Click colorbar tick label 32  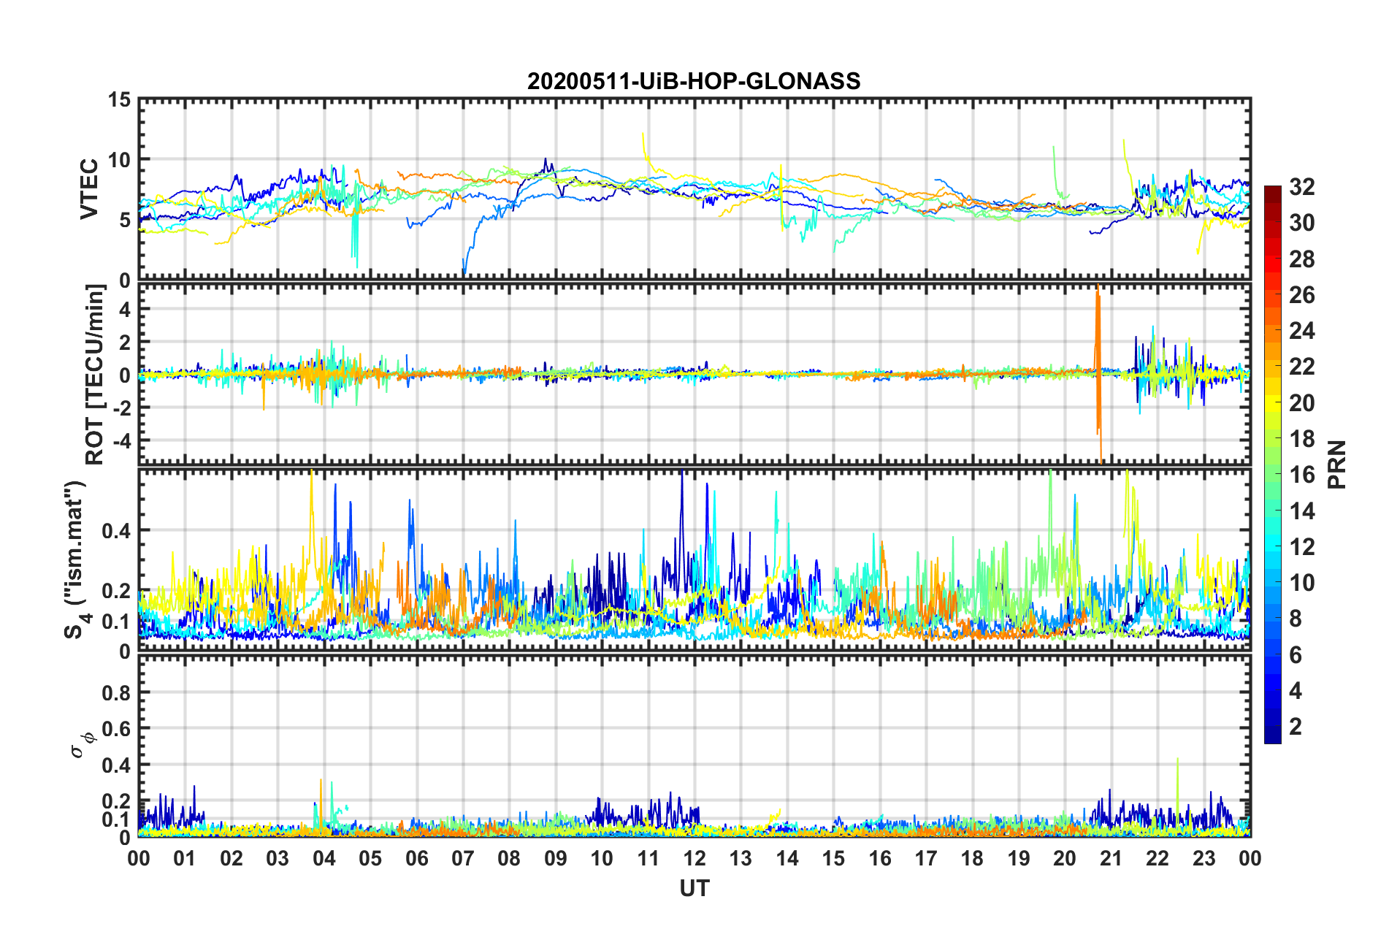coord(1301,188)
